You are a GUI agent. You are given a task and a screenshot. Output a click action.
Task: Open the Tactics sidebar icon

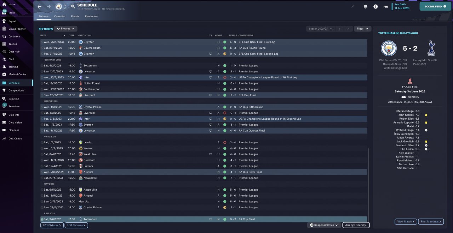4,44
